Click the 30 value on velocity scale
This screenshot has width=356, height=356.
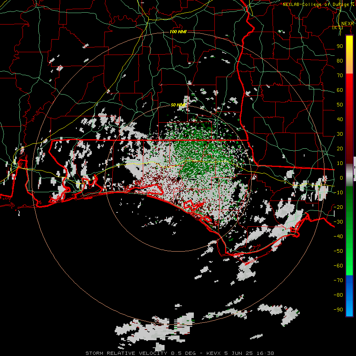click(340, 134)
